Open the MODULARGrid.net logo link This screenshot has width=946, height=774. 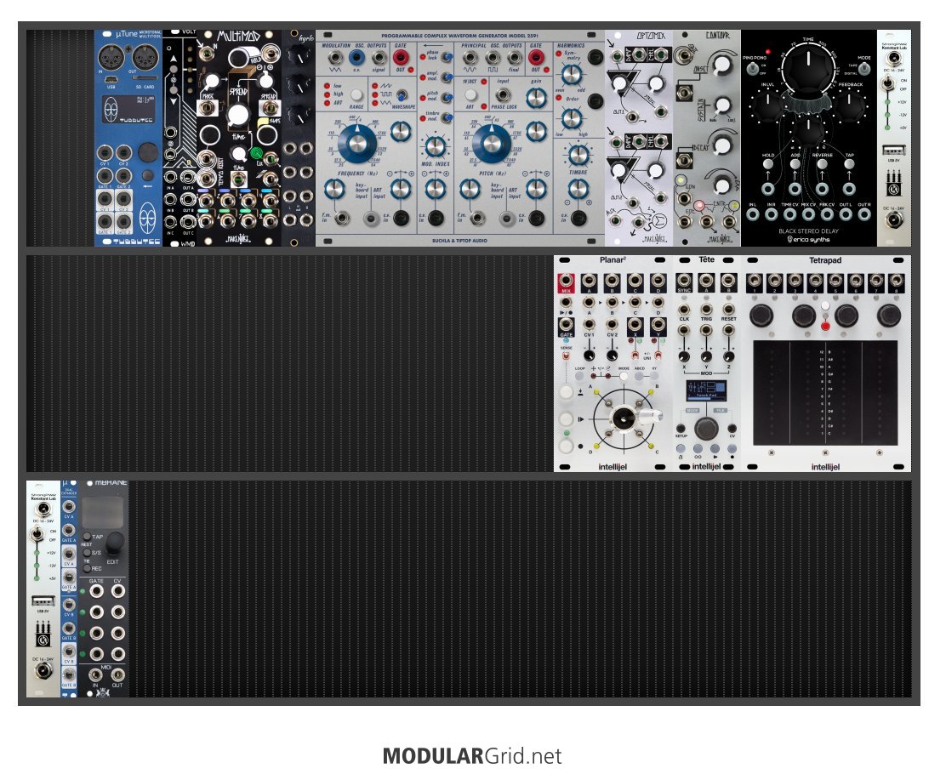tap(472, 756)
